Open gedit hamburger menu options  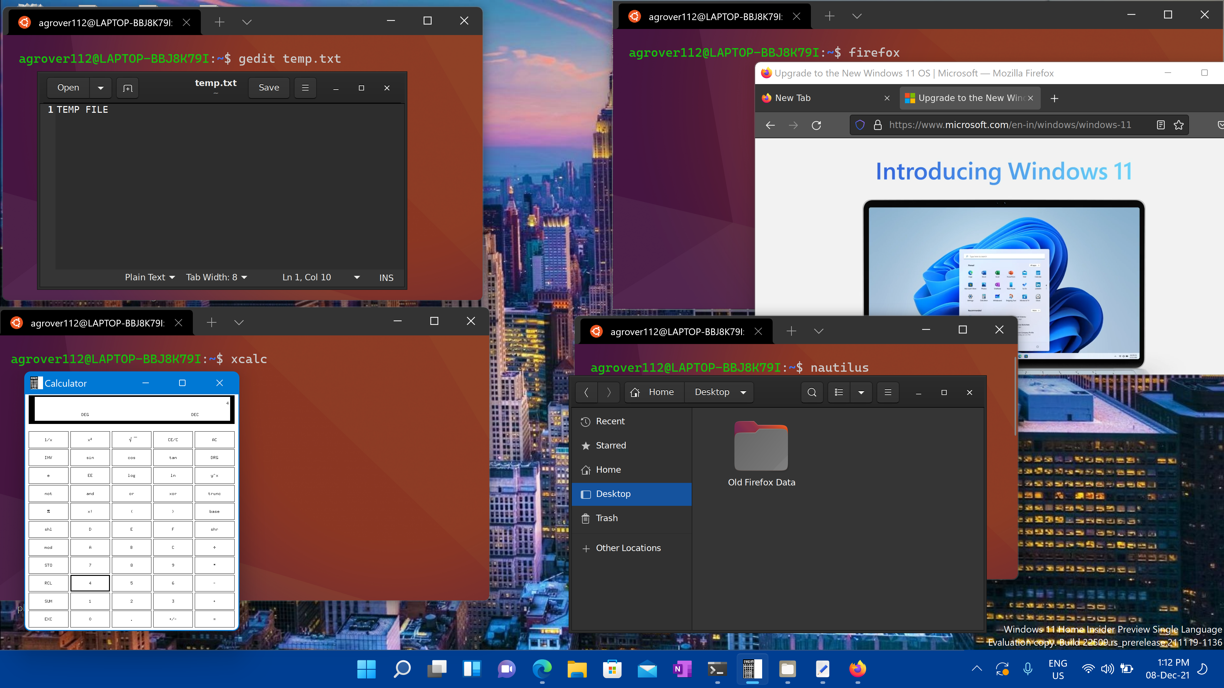pyautogui.click(x=305, y=87)
